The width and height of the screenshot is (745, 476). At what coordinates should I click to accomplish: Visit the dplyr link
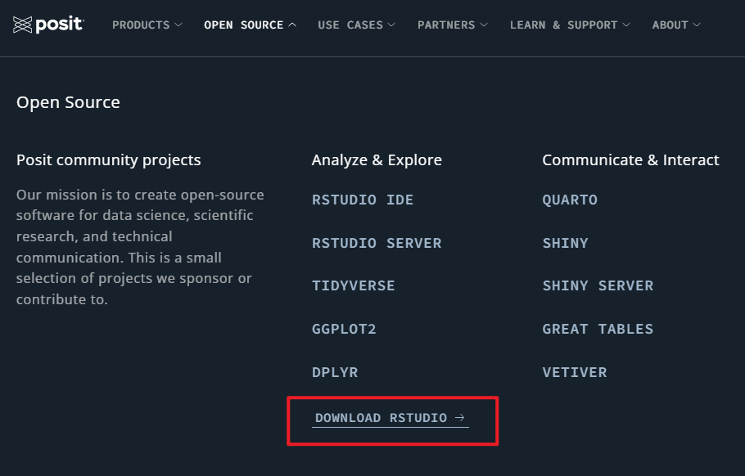pos(335,372)
